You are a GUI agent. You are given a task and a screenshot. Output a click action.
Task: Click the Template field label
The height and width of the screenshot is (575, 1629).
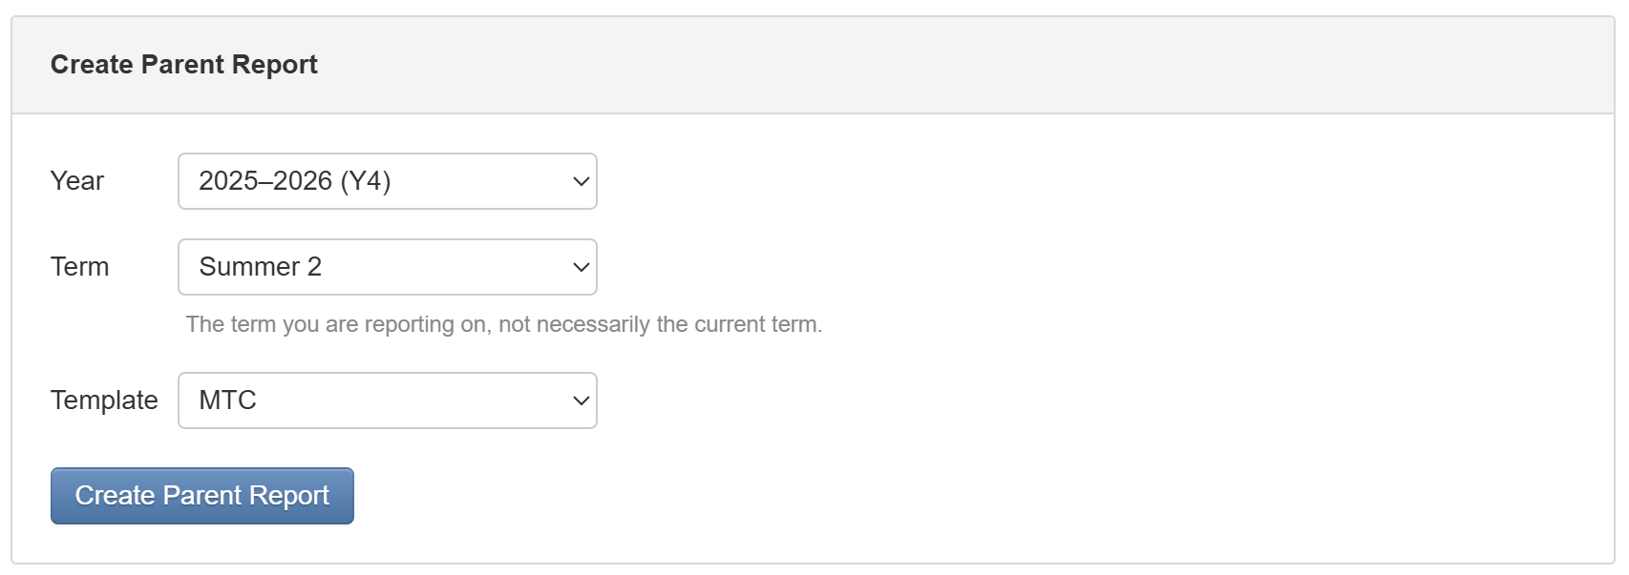pyautogui.click(x=104, y=400)
